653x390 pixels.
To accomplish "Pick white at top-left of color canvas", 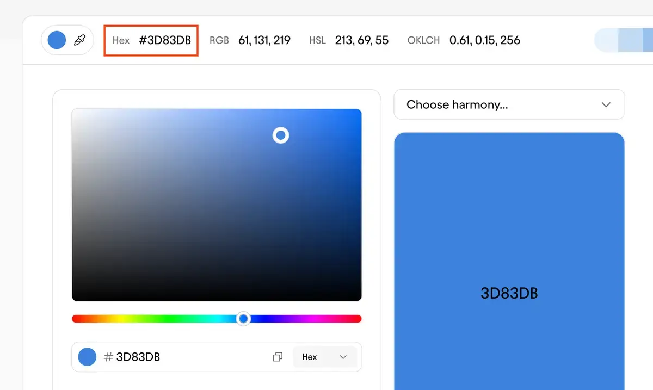I will [75, 112].
